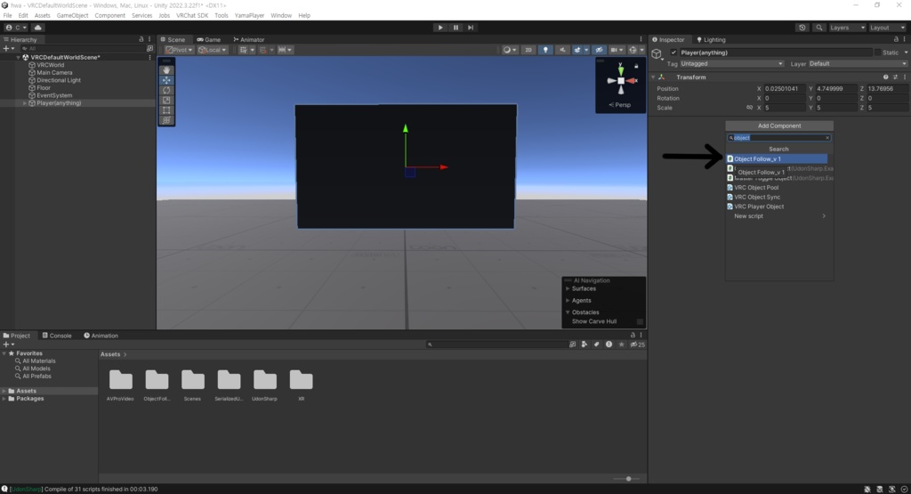Click the Pause button
Viewport: 911px width, 494px height.
click(x=455, y=28)
